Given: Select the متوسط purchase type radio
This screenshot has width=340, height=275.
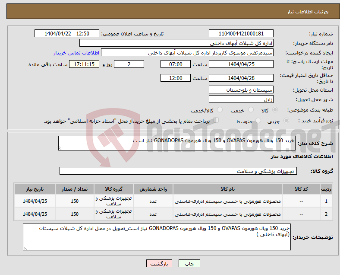Looking at the screenshot, I should [258, 121].
